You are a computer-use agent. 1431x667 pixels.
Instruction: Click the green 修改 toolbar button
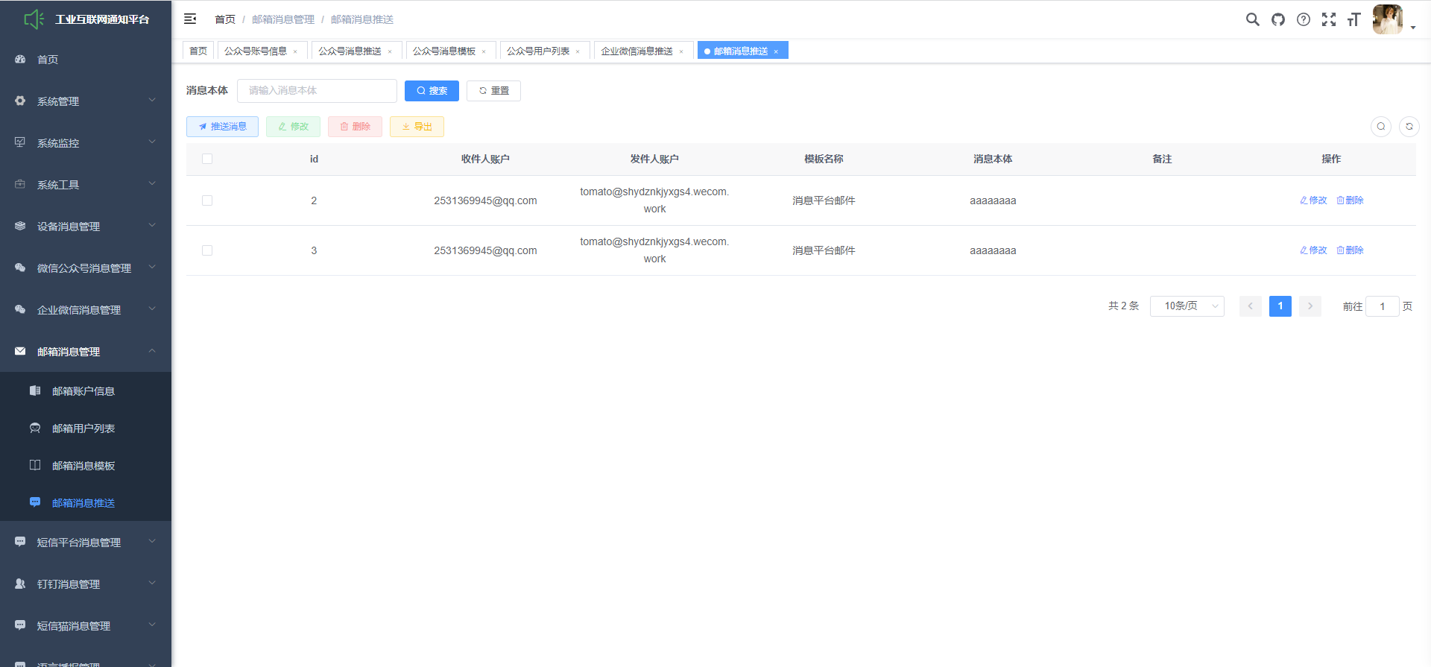(x=293, y=127)
